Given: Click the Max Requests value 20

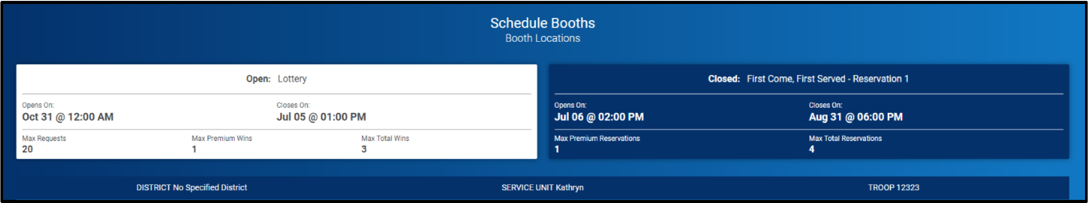Looking at the screenshot, I should click(x=27, y=149).
